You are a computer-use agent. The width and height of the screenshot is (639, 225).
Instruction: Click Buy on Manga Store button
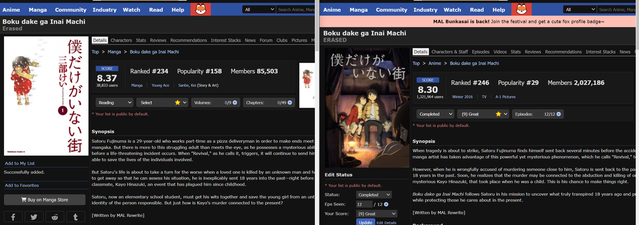tap(44, 200)
